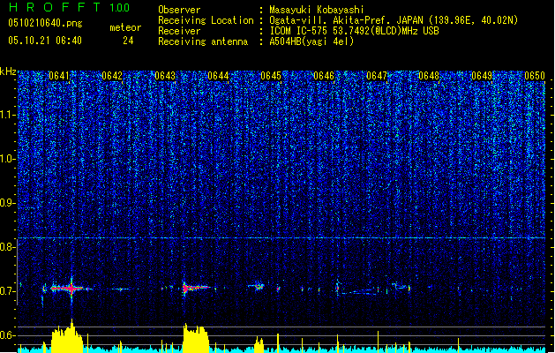
Task: Click the 0642 time marker
Action: click(112, 76)
